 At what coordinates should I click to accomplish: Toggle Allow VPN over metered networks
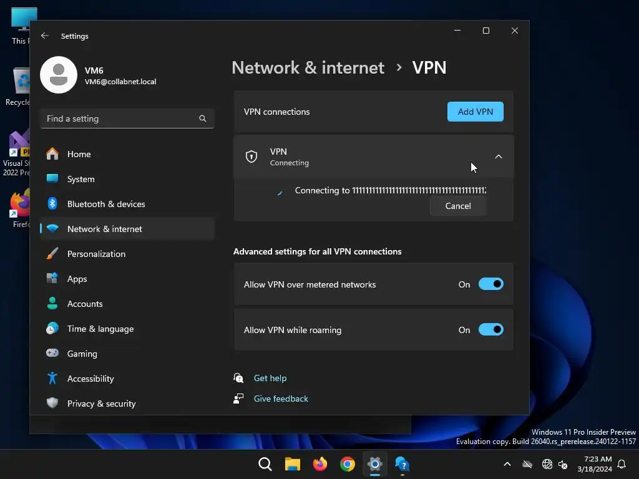click(x=491, y=284)
